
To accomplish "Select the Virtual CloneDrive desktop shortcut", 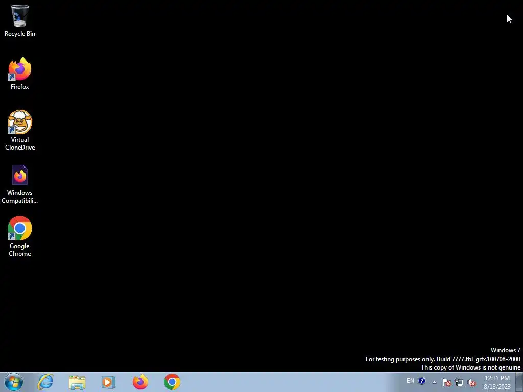I will click(x=20, y=130).
